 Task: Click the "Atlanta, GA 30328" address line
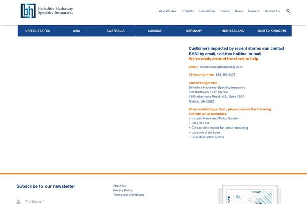point(202,101)
